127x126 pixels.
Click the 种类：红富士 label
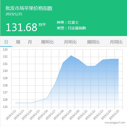(x=68, y=22)
